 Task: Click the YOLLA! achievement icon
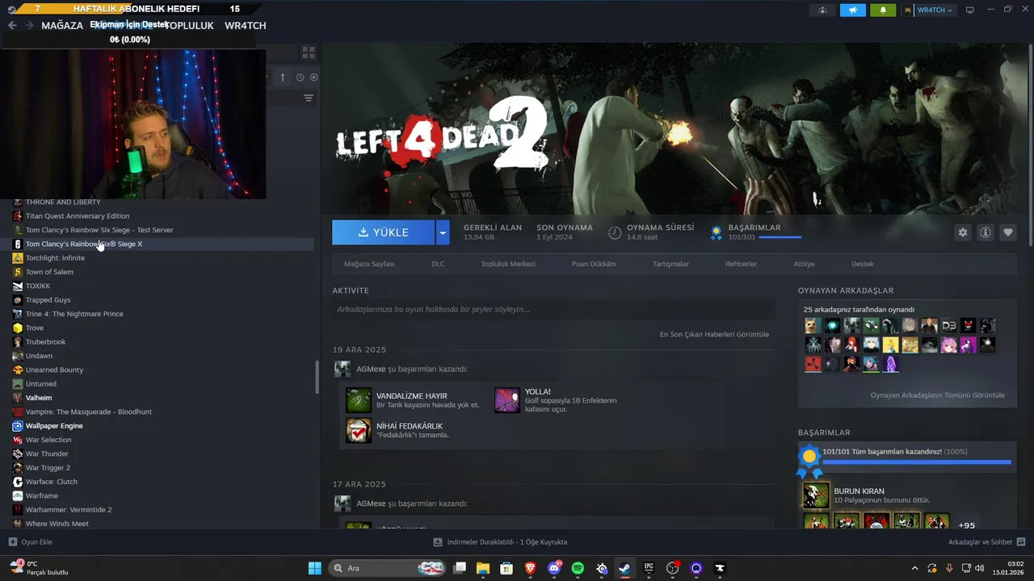click(x=507, y=400)
